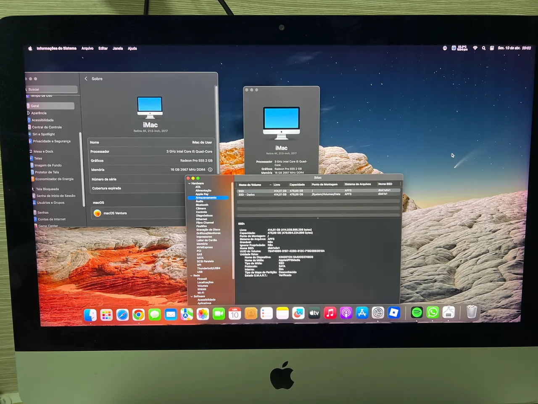Select the SSD volume row with disk1s5s1
This screenshot has width=538, height=404.
[318, 191]
